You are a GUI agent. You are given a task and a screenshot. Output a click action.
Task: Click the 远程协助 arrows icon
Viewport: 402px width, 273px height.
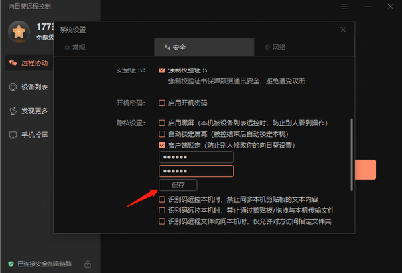[x=13, y=63]
